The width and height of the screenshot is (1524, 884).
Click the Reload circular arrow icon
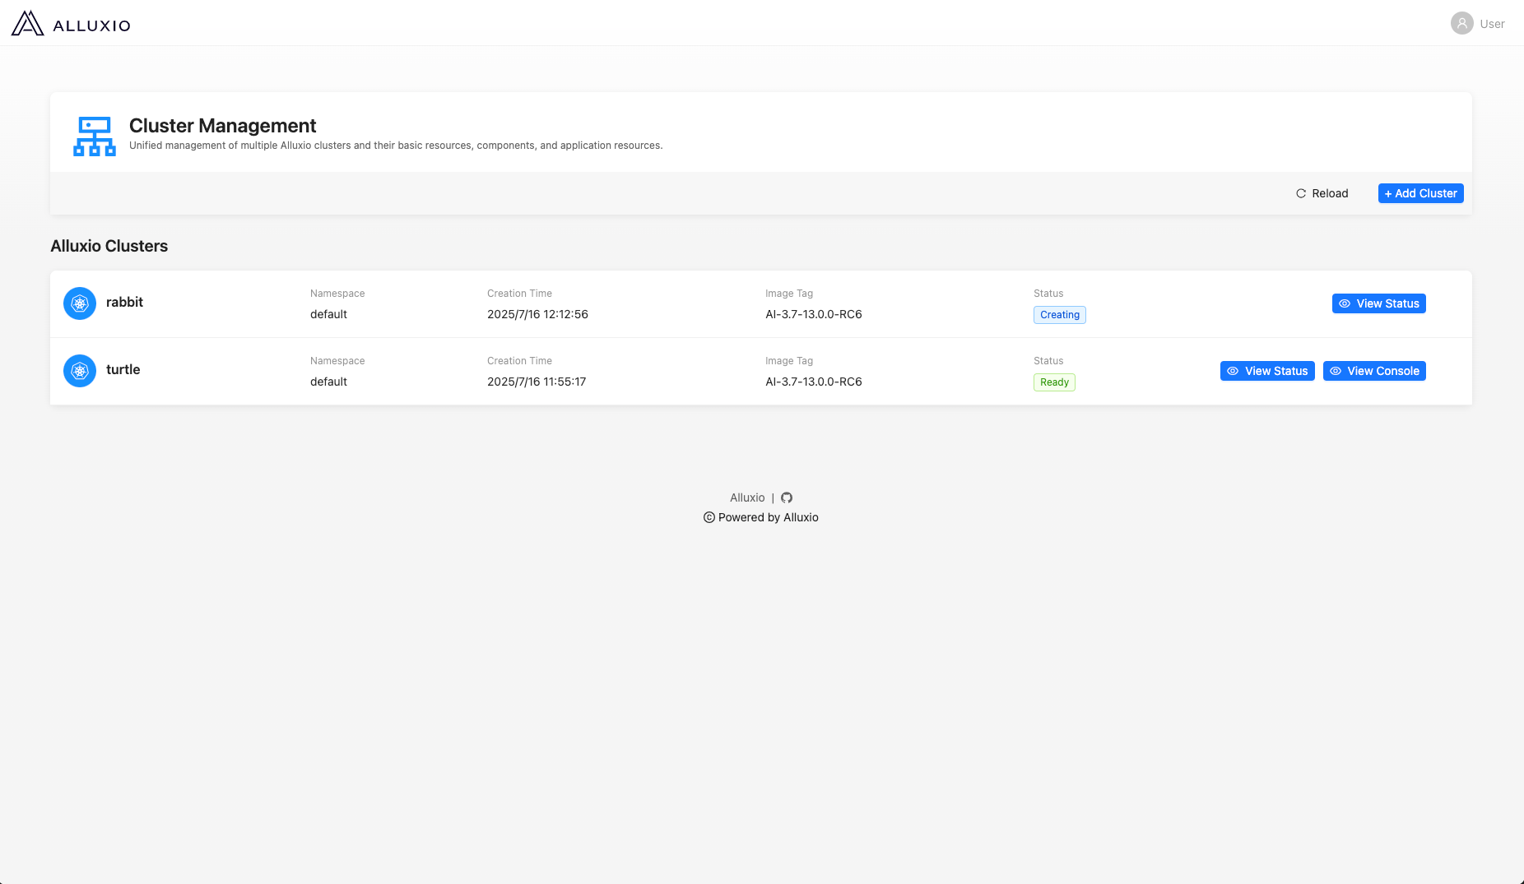(1301, 193)
